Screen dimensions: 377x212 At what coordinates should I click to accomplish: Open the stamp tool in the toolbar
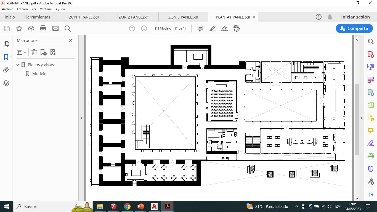(x=237, y=28)
